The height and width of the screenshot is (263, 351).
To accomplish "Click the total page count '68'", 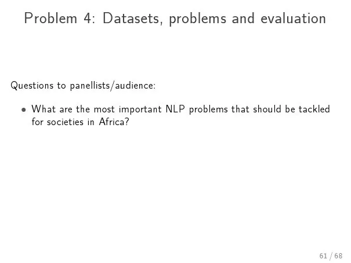I will [x=338, y=255].
